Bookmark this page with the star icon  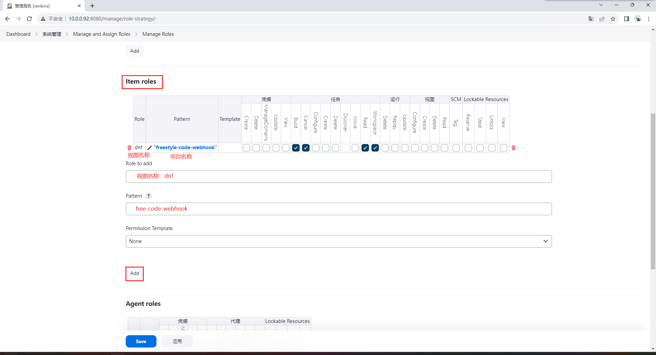pos(613,19)
